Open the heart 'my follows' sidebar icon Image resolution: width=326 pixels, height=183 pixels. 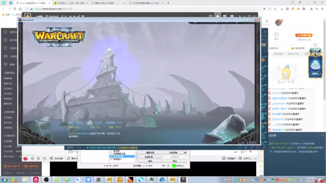(x=5, y=32)
